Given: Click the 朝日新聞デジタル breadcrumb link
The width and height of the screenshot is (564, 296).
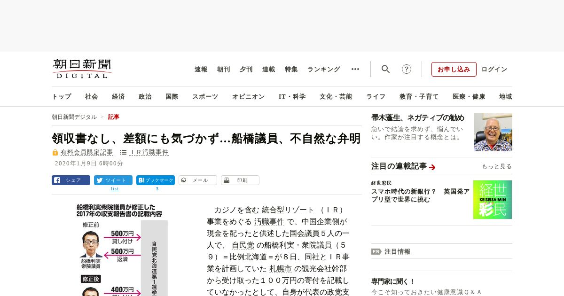Looking at the screenshot, I should (x=74, y=117).
